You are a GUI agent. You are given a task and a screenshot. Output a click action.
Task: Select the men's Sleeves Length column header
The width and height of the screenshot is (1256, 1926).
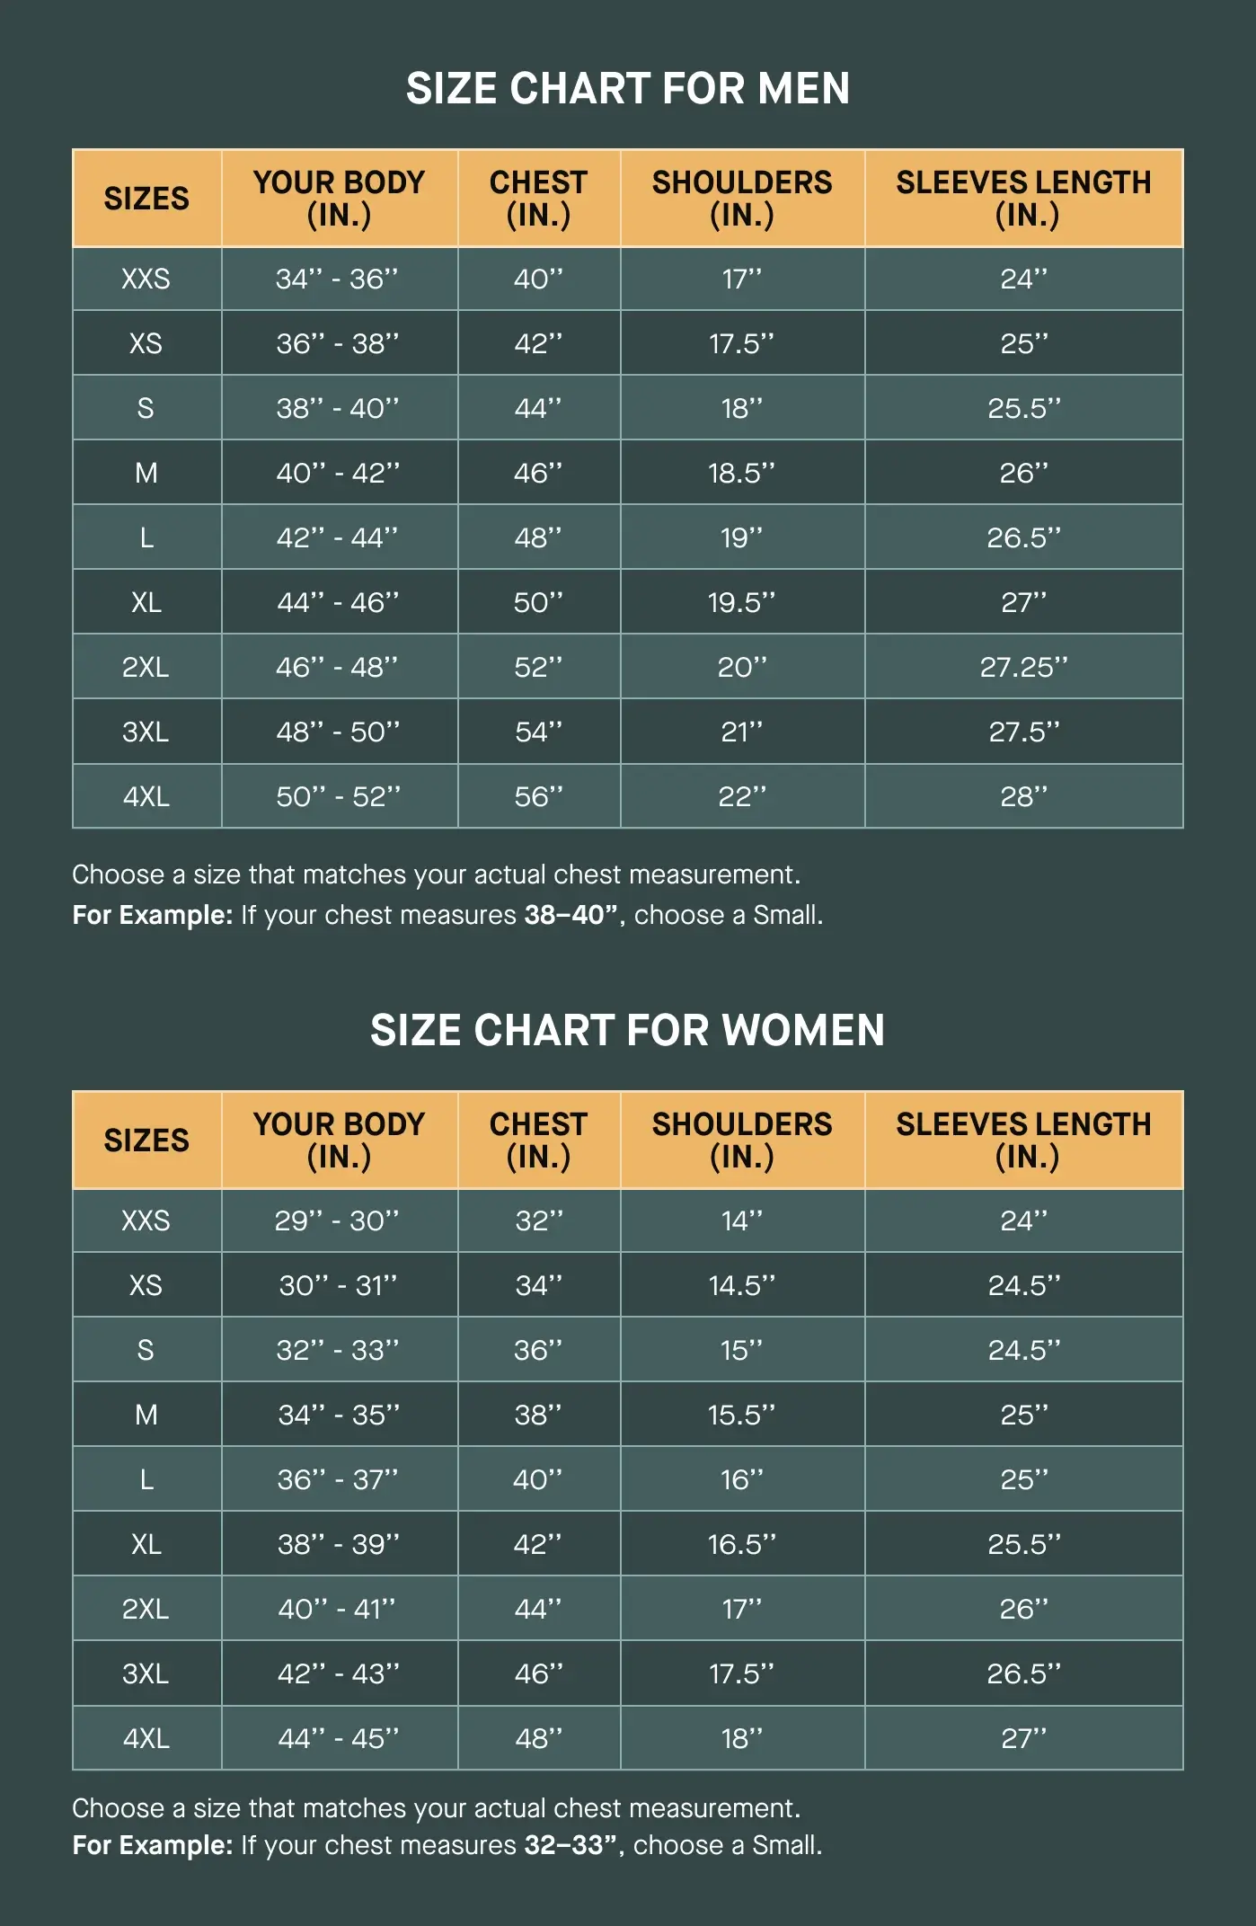pos(1023,198)
